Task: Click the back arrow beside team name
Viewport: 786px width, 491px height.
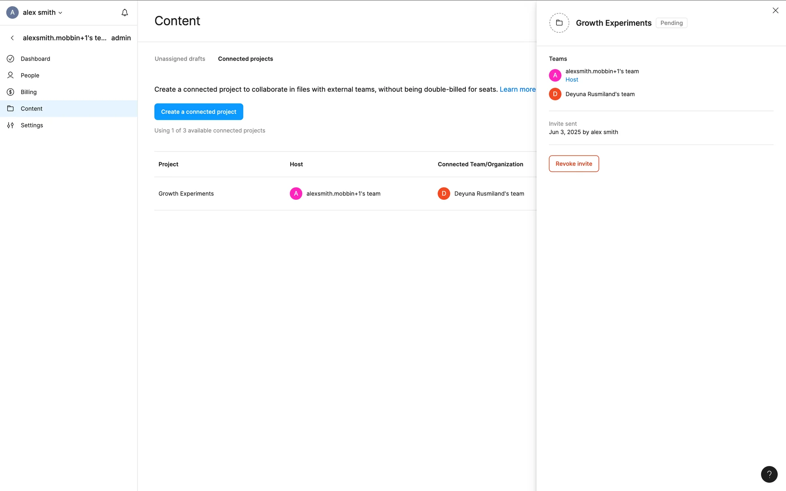Action: click(12, 38)
